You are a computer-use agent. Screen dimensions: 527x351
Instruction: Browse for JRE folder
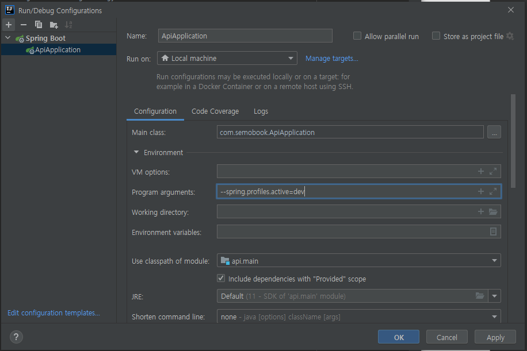480,296
